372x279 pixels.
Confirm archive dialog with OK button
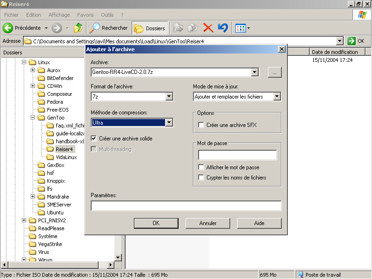[156, 223]
